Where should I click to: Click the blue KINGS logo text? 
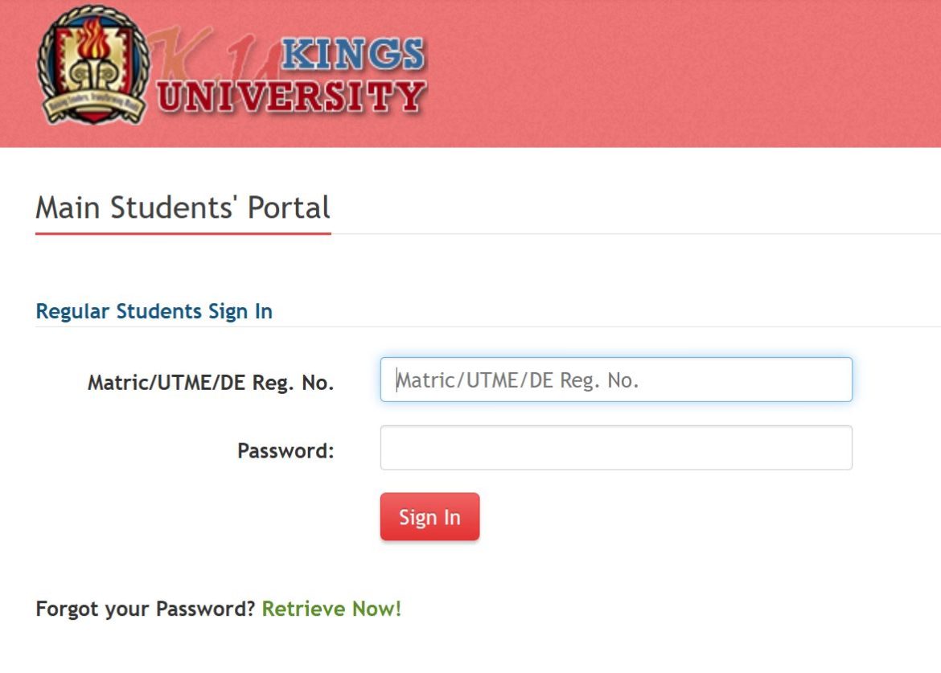tap(354, 54)
